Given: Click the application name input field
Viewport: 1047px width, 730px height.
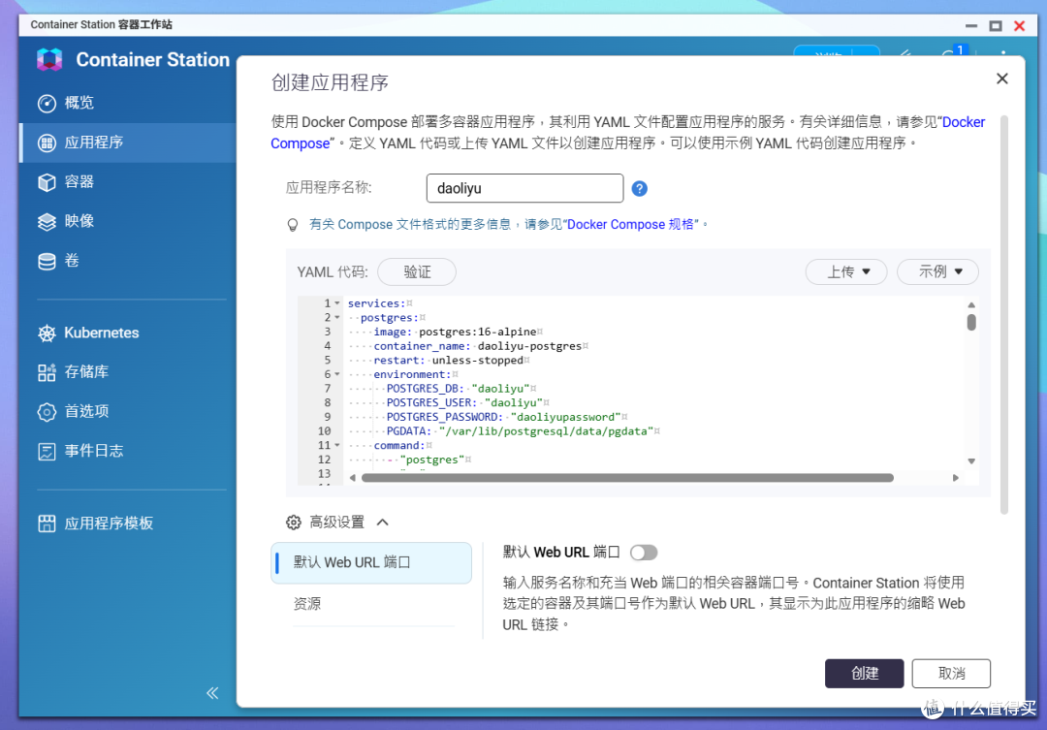Looking at the screenshot, I should [524, 188].
